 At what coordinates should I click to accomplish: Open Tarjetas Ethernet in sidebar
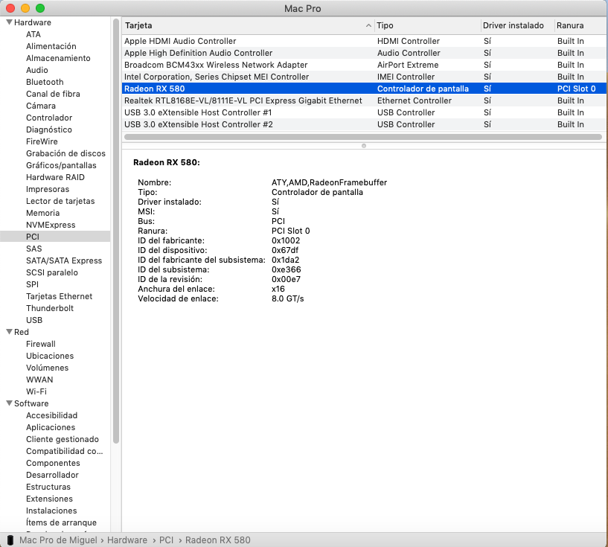(59, 296)
